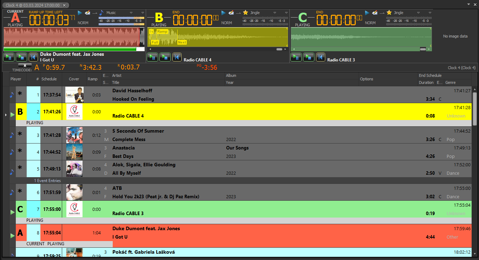Screen dimensions: 479x260
Task: Sort by the Schedule column header
Action: pyautogui.click(x=51, y=79)
